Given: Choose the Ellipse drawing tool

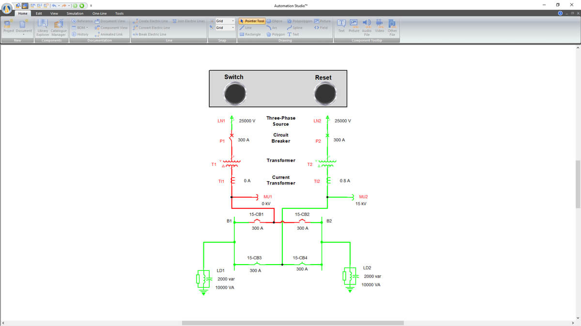Looking at the screenshot, I should 274,21.
